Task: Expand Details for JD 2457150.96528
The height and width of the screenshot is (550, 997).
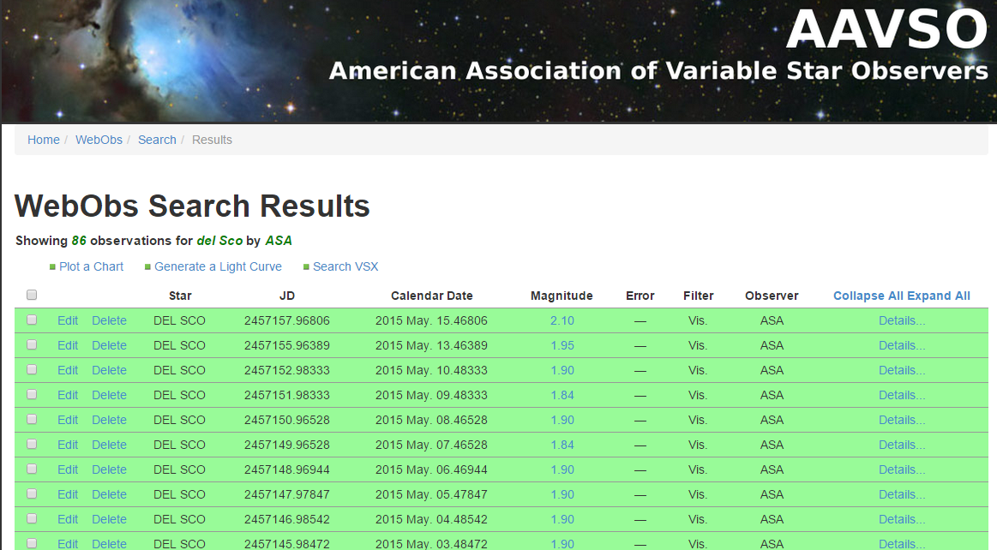Action: 902,420
